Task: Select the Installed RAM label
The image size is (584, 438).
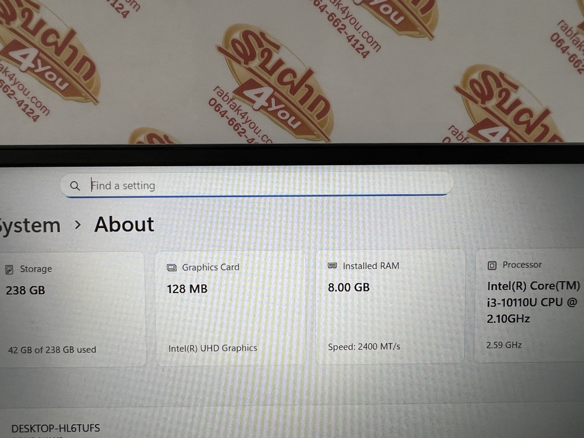Action: [371, 265]
